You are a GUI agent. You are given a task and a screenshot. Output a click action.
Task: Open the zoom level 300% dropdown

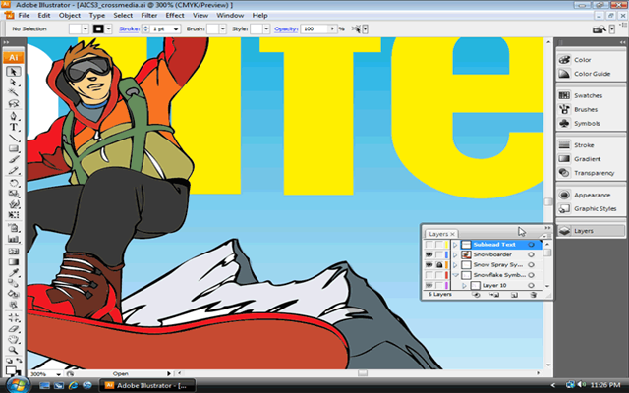click(59, 373)
